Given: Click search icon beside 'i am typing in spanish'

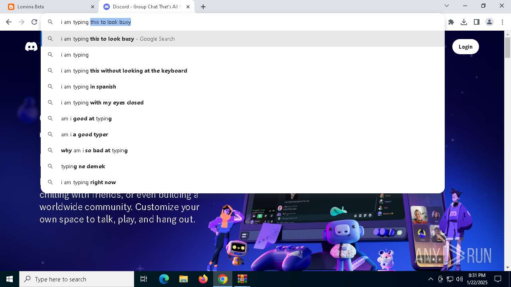Looking at the screenshot, I should tap(50, 86).
